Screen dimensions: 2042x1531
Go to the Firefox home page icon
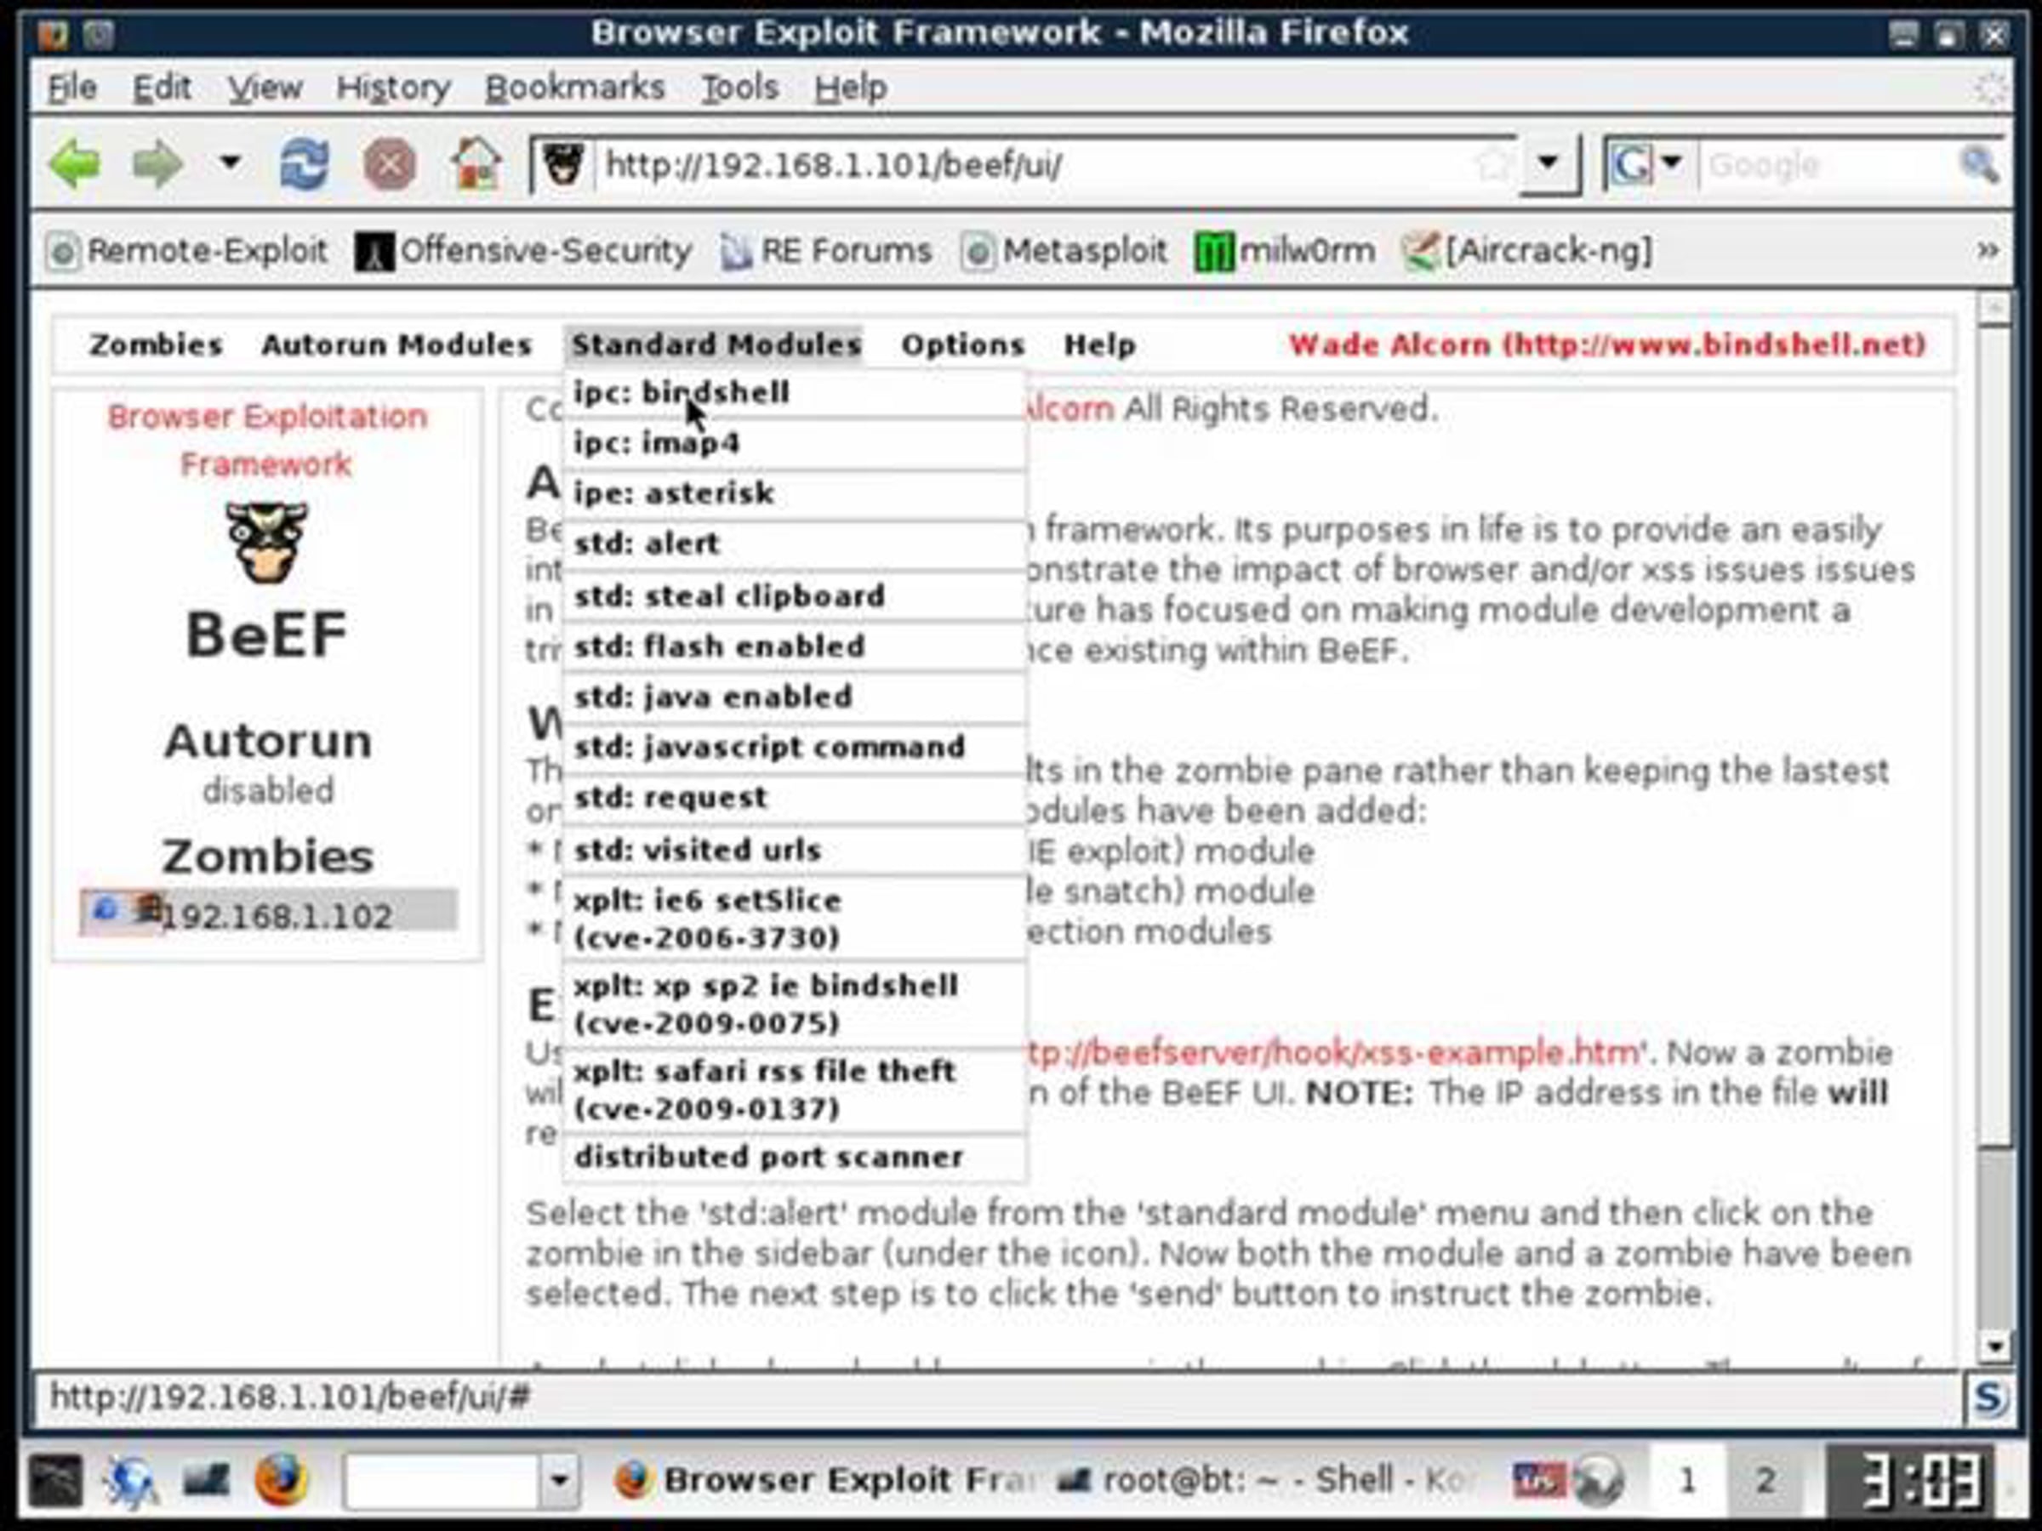point(476,165)
